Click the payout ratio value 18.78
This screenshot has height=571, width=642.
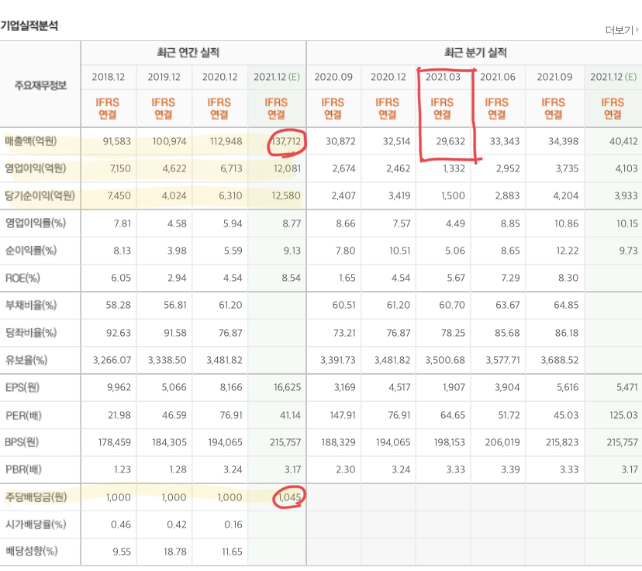tap(174, 552)
